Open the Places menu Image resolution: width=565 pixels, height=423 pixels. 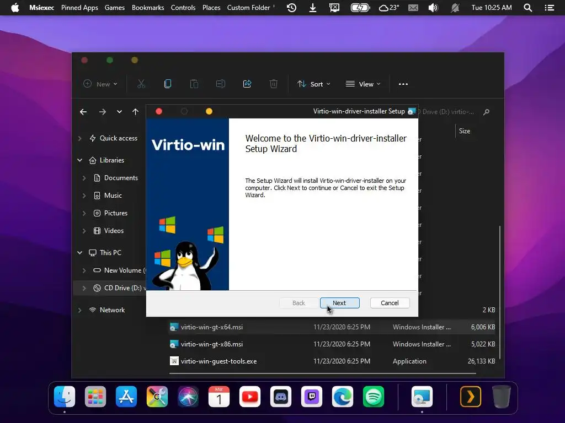[x=211, y=8]
